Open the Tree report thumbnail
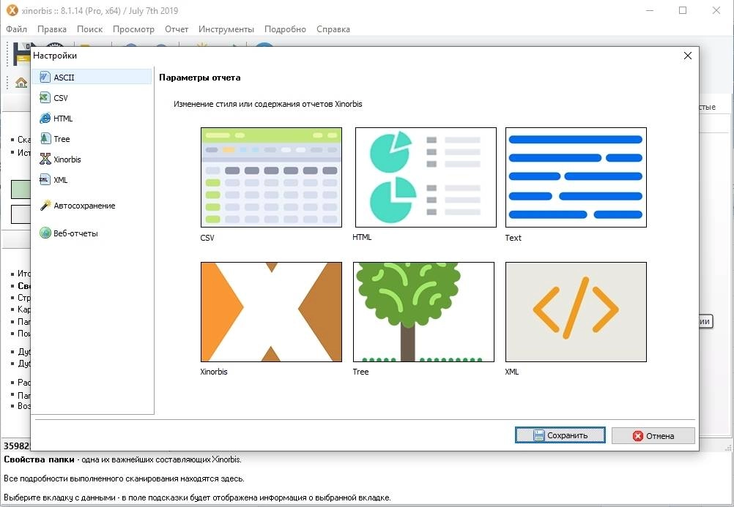The image size is (734, 507). [423, 312]
